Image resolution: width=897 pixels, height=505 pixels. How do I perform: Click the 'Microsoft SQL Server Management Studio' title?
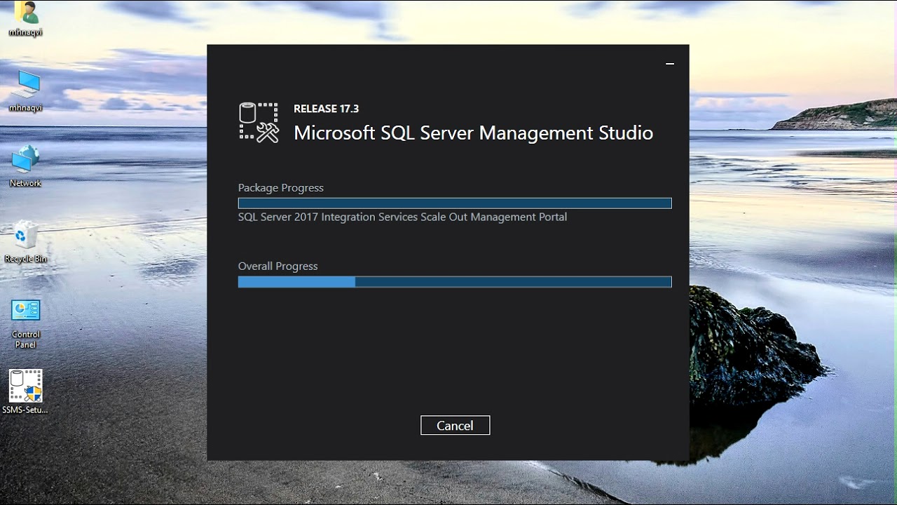click(473, 133)
